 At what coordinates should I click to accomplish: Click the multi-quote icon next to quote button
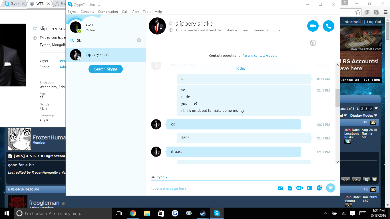click(366, 180)
